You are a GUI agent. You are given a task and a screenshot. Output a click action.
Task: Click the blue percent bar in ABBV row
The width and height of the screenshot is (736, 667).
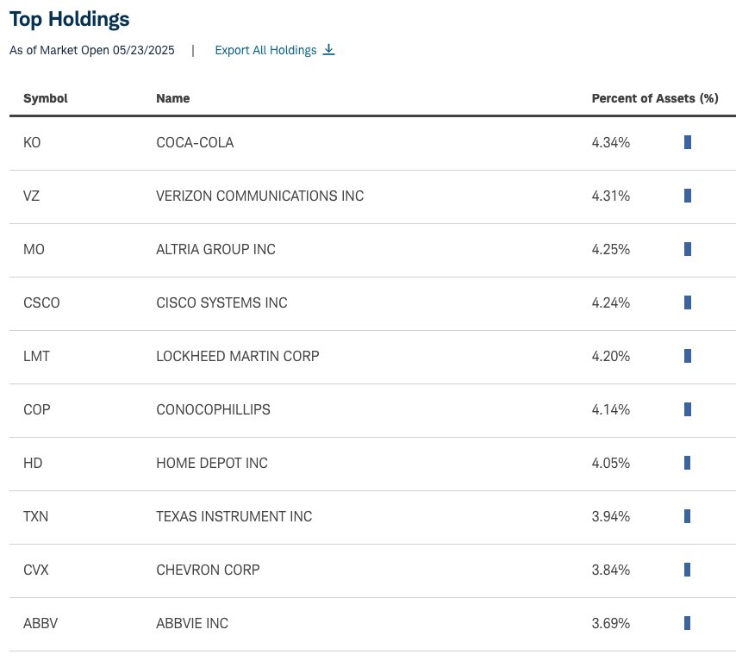688,623
